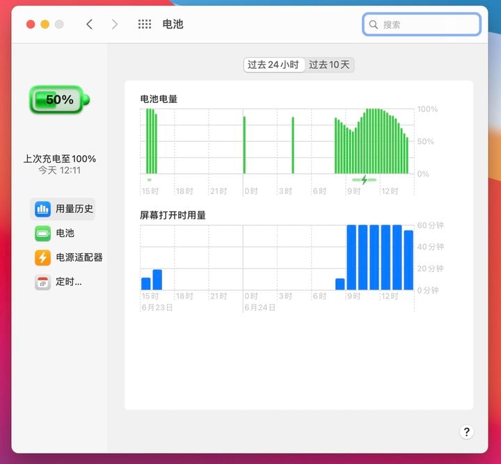
Task: Open the show-all preferences grid
Action: coord(145,24)
